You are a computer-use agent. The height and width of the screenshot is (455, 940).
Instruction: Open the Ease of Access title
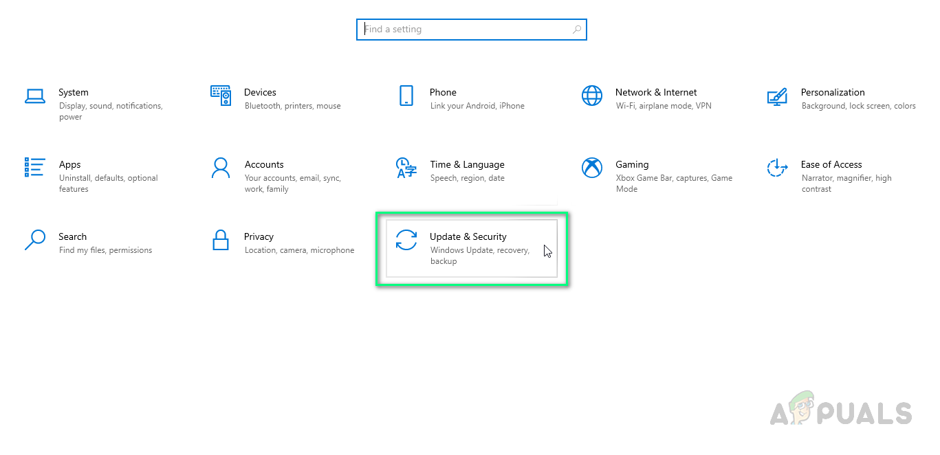(x=831, y=164)
